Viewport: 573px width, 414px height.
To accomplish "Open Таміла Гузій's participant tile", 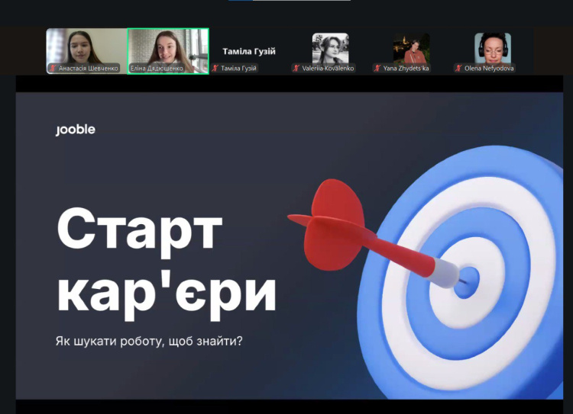I will [249, 51].
